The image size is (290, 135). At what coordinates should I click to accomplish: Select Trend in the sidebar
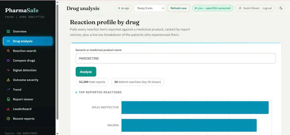28,89
